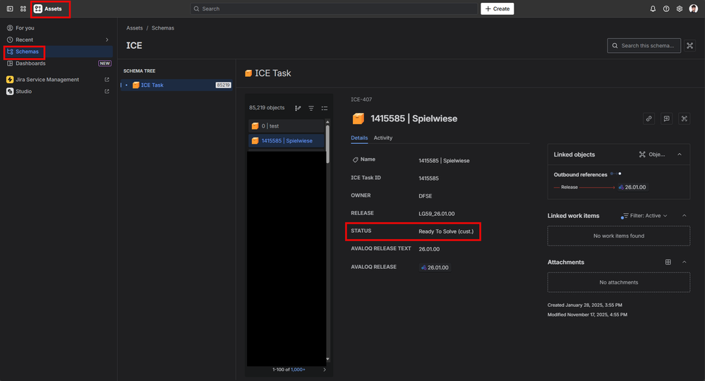Open the user profile avatar
Screen dimensions: 705x381
tap(693, 8)
